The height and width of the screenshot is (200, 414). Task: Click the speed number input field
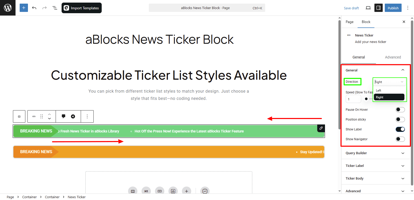coord(353,99)
